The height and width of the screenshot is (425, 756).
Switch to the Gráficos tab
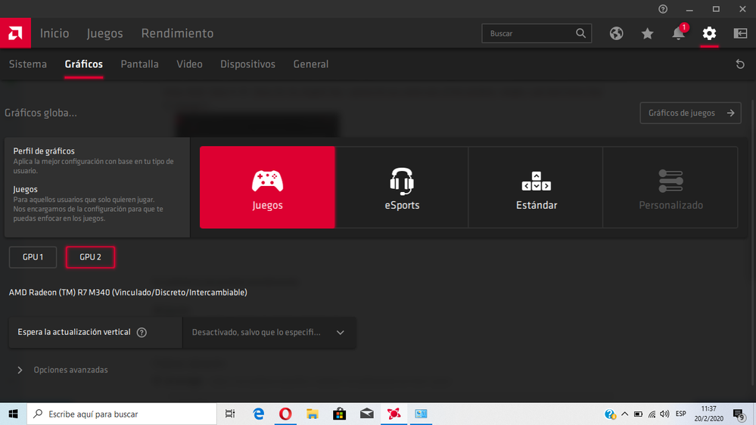84,64
